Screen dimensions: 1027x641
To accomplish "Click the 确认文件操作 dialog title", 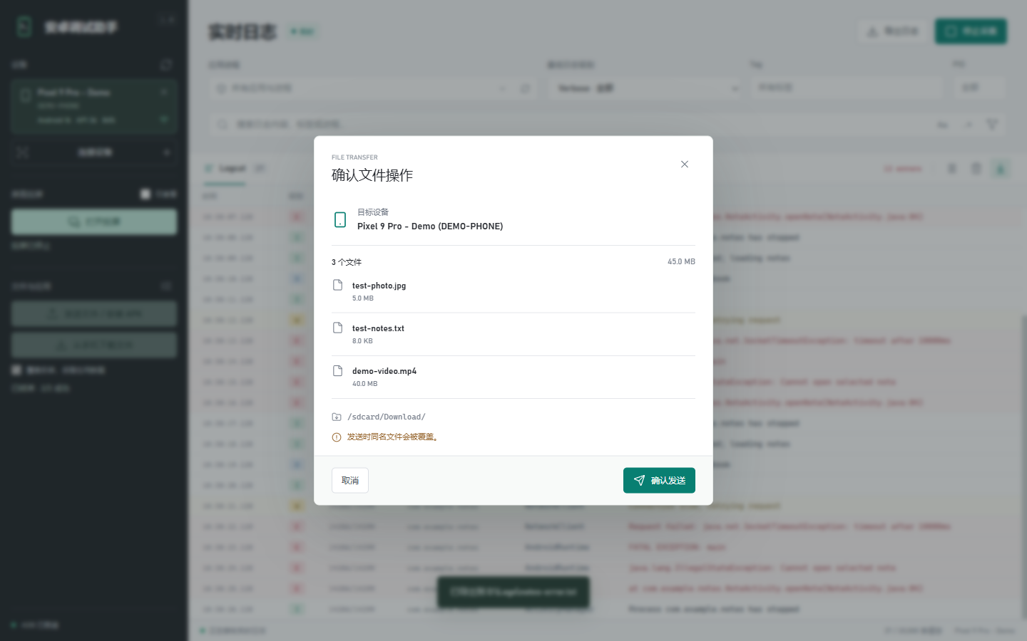I will pos(372,175).
